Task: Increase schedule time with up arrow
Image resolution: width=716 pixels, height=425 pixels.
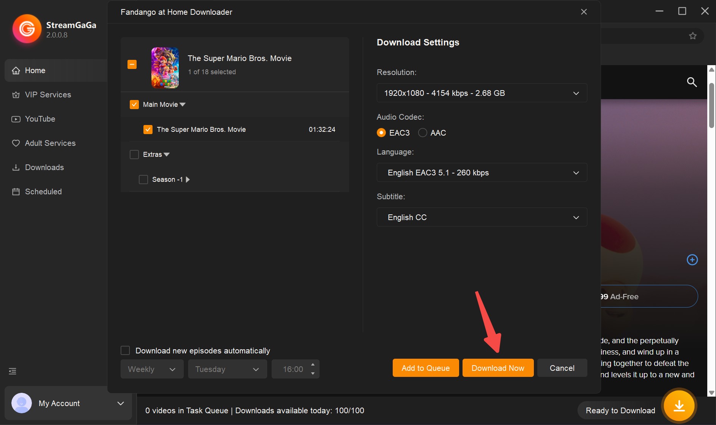Action: (x=313, y=364)
